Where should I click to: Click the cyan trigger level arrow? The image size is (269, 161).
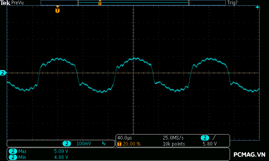[x=257, y=7]
